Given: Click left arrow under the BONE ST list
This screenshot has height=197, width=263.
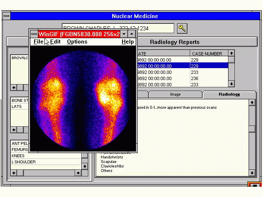Looking at the screenshot, I should point(14,130).
